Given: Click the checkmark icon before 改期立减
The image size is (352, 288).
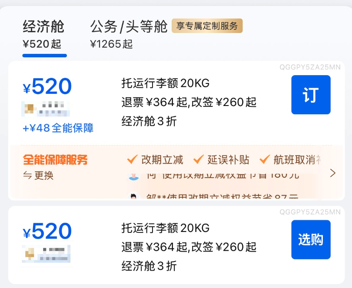Looking at the screenshot, I should click(x=133, y=160).
